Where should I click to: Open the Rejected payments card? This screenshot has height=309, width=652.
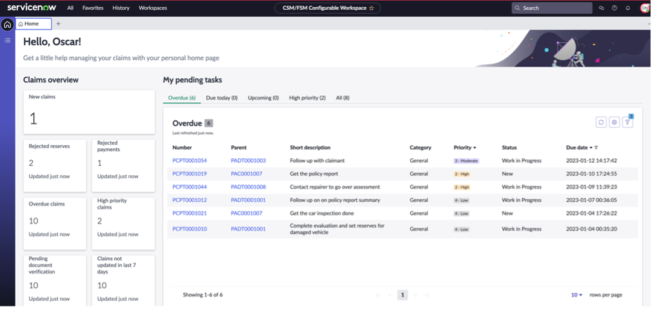[x=124, y=165]
